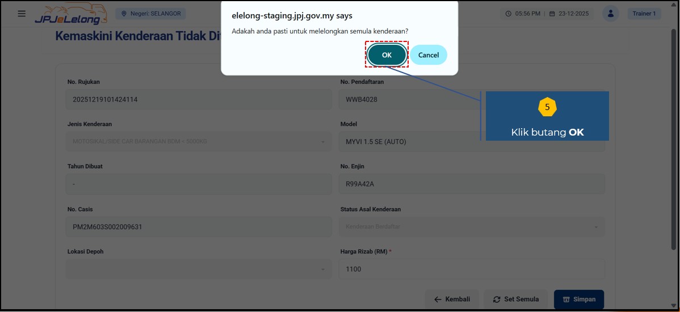Click the No. Casis field
Screen dimensions: 680x312
click(199, 227)
